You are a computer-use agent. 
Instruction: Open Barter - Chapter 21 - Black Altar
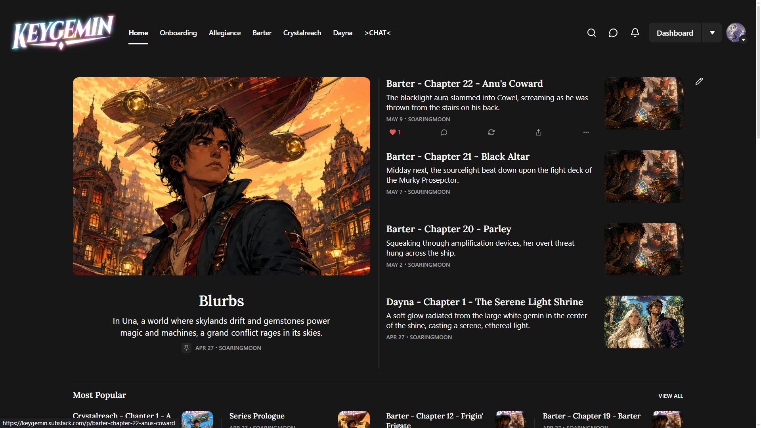(x=458, y=157)
